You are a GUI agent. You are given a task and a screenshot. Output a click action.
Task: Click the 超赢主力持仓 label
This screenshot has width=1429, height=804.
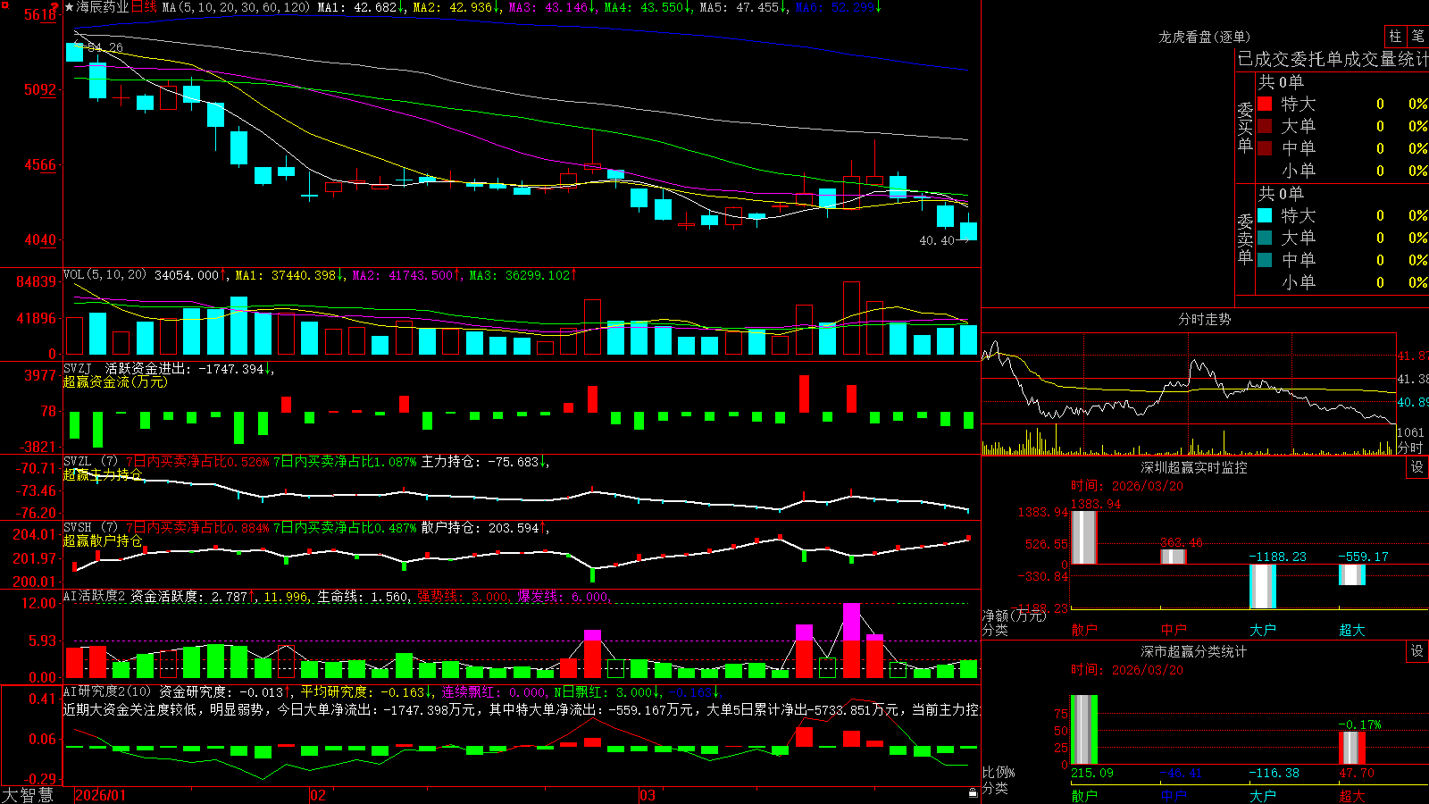click(x=103, y=474)
